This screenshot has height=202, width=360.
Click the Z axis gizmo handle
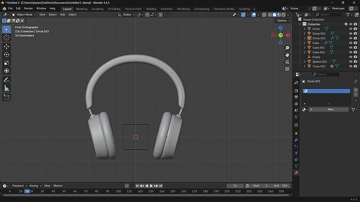pos(281,28)
